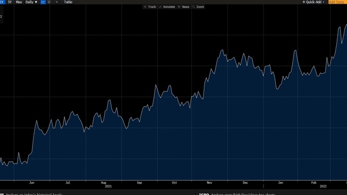Select the line chart type icon
Image resolution: width=347 pixels, height=195 pixels.
coord(43,2)
